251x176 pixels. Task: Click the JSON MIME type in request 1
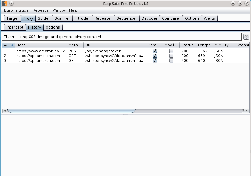pyautogui.click(x=219, y=51)
